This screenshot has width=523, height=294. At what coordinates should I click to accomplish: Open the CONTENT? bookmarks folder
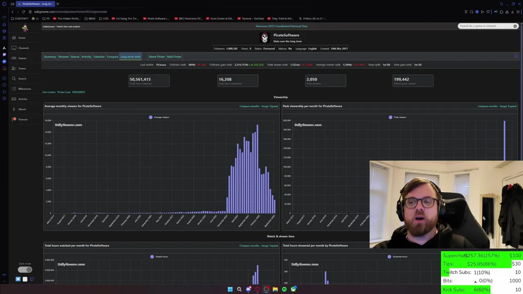point(20,18)
